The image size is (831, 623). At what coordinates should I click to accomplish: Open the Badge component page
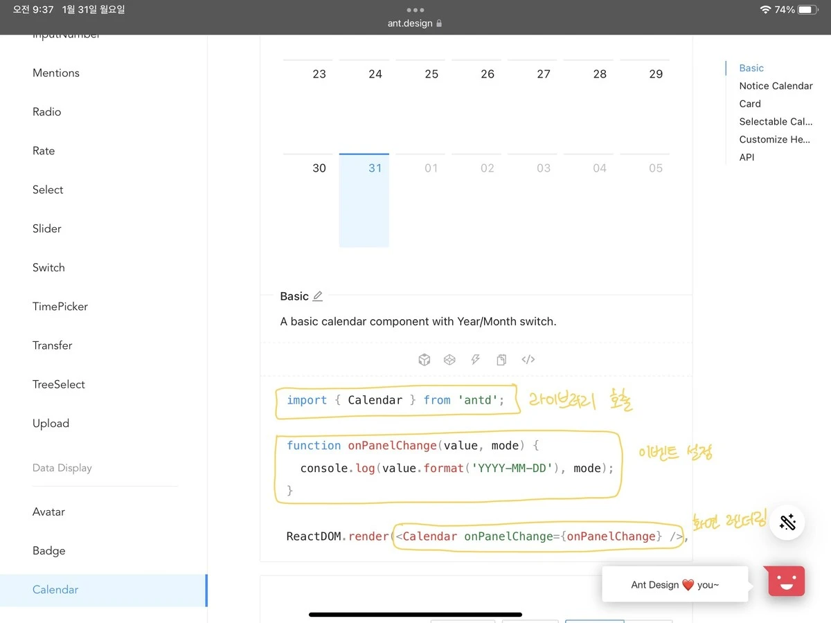click(49, 550)
